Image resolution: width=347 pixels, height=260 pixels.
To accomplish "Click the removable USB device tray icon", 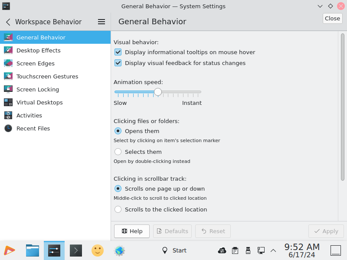I will pos(248,250).
